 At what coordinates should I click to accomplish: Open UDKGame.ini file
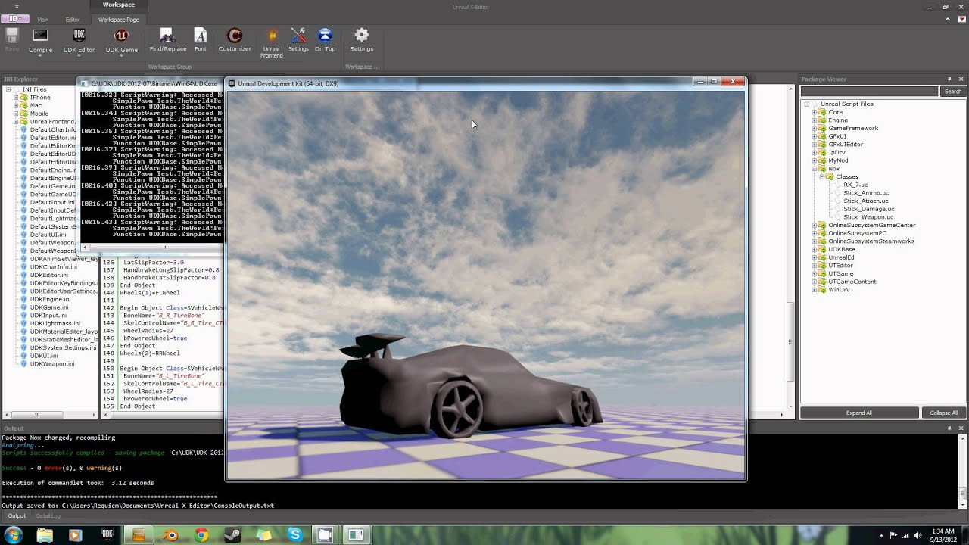pyautogui.click(x=49, y=307)
